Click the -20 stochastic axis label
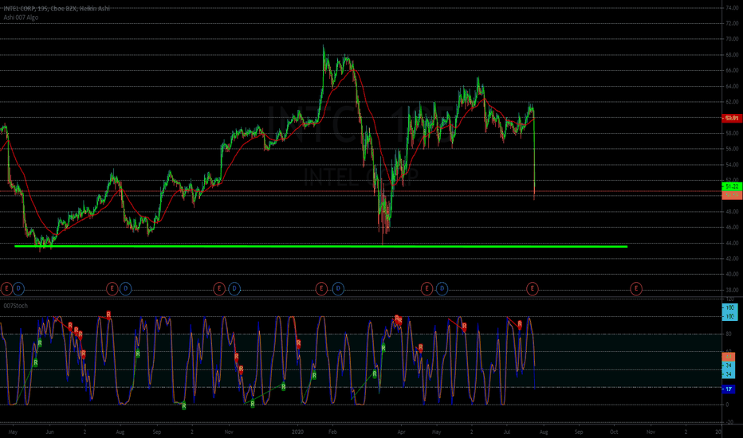The height and width of the screenshot is (438, 743). pos(729,422)
